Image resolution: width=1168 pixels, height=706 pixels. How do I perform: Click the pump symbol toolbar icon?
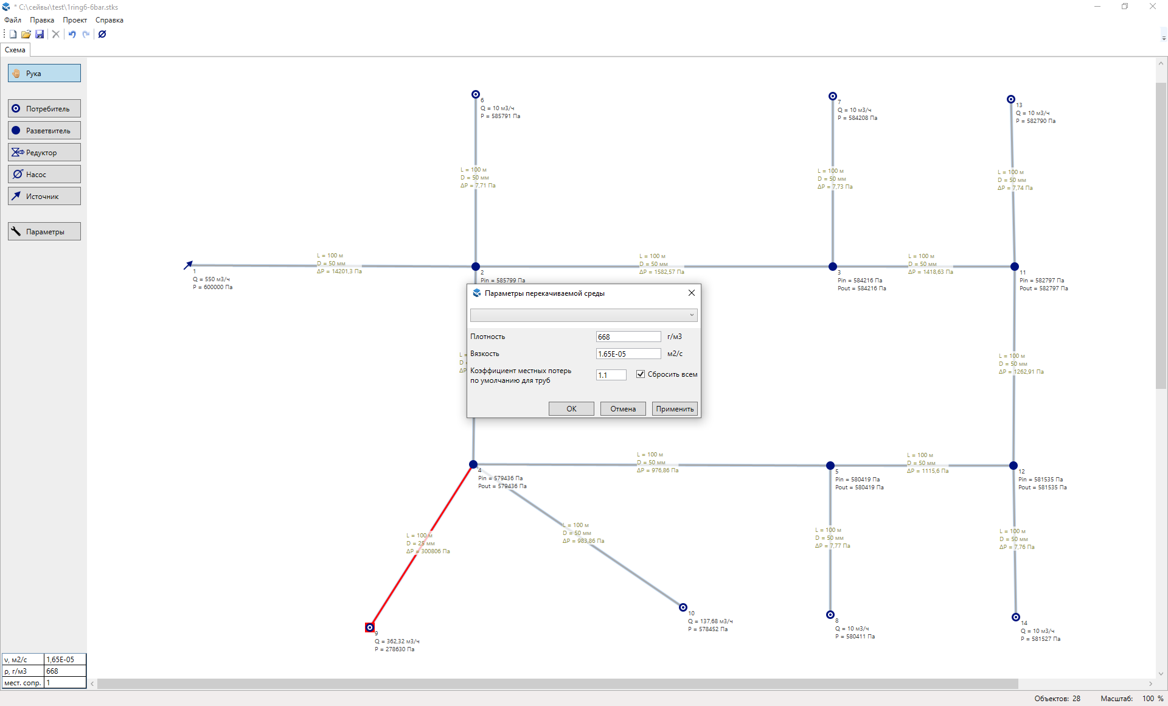click(102, 34)
